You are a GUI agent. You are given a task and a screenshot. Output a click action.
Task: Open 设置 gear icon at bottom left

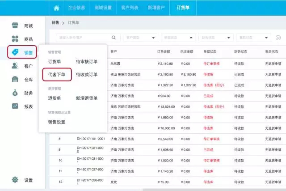click(15, 180)
